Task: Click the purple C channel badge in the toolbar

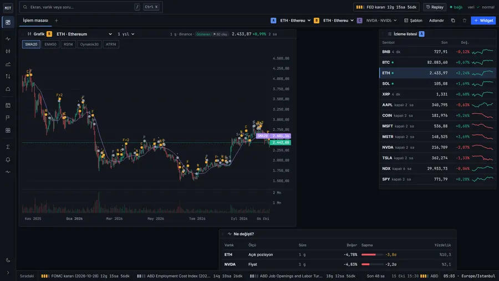Action: click(x=359, y=21)
